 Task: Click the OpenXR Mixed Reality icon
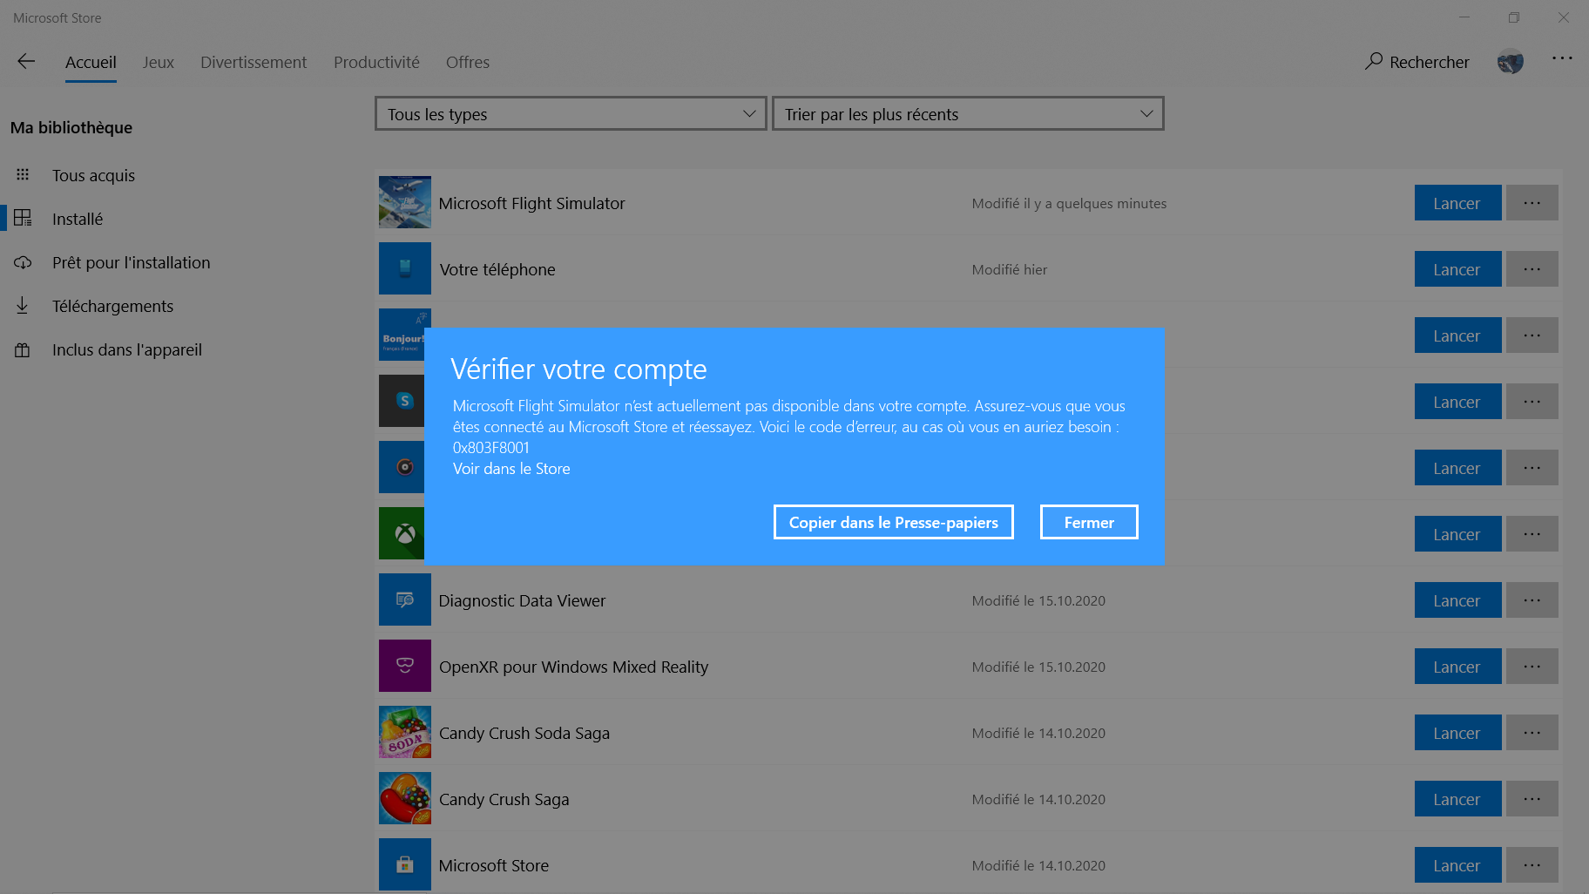[x=405, y=666]
